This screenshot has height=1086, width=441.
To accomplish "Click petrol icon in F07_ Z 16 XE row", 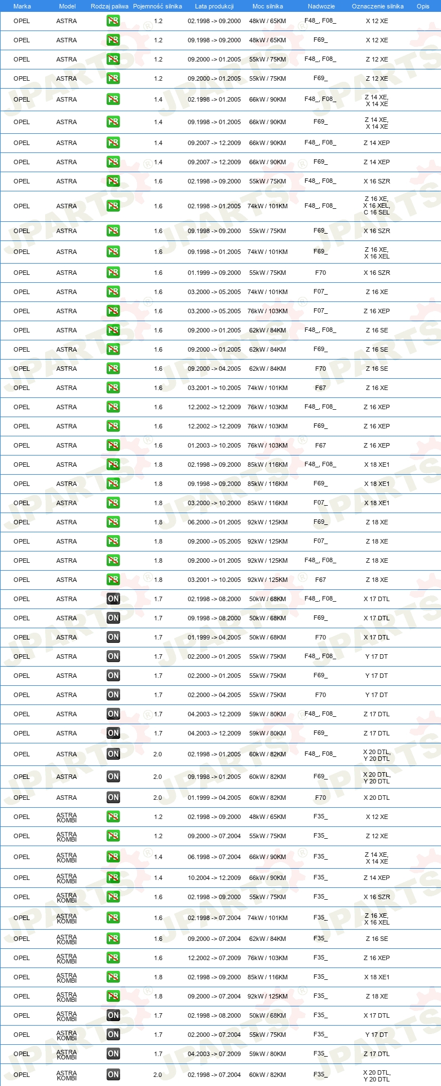I will click(x=113, y=292).
